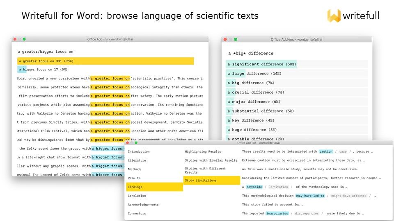Click the 'may have led to' phrase option
This screenshot has width=394, height=221.
pyautogui.click(x=310, y=196)
